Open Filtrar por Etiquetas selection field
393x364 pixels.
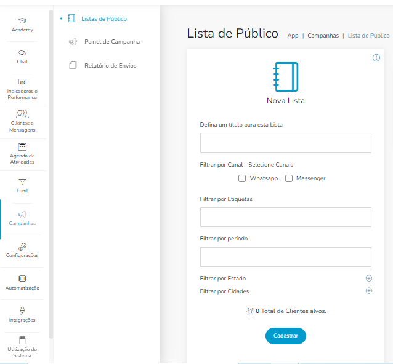[x=286, y=217]
